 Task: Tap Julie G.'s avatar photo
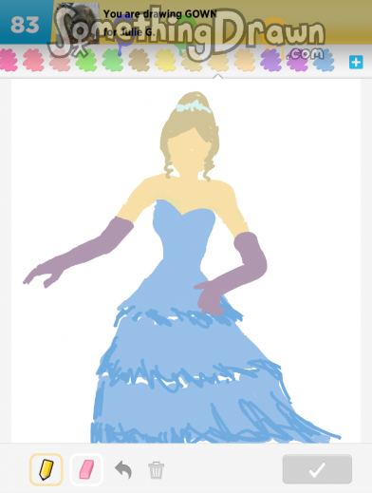pos(78,23)
